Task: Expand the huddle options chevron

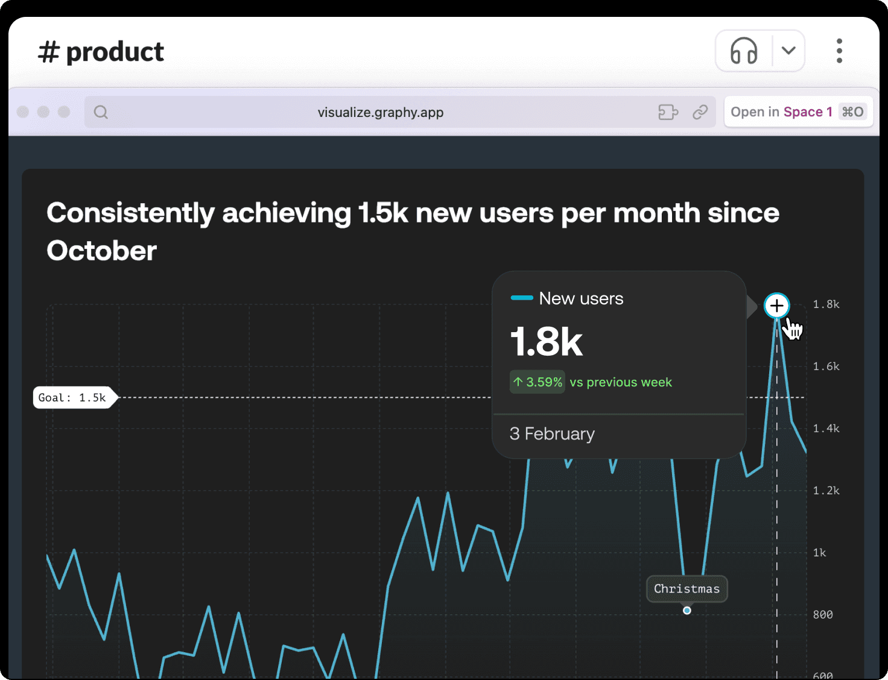Action: click(788, 51)
